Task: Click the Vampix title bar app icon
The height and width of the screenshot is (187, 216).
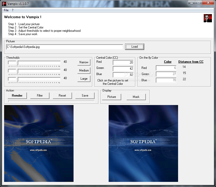Action: (4, 4)
